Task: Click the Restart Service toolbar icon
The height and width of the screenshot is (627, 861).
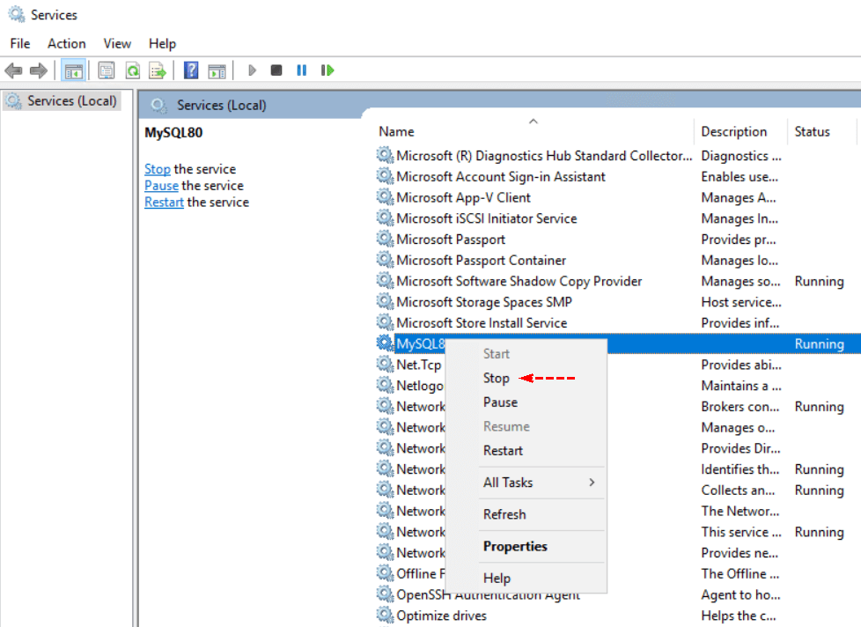Action: click(x=327, y=70)
